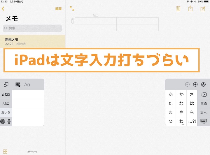This screenshot has height=155, width=210.
Task: Tap the か key
Action: click(181, 95)
